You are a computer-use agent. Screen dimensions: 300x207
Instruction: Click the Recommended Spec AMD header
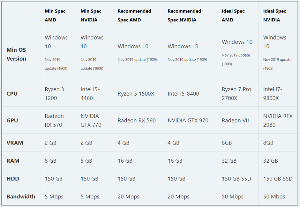[x=134, y=16]
